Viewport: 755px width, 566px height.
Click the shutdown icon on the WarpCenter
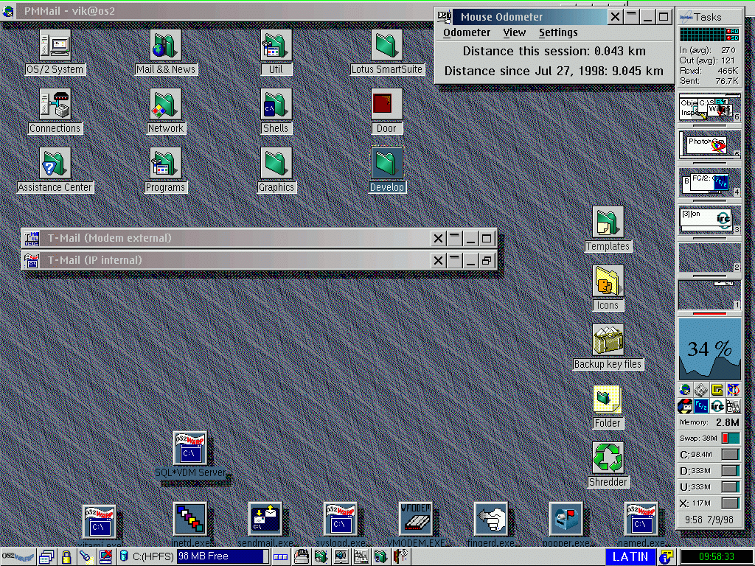click(105, 557)
